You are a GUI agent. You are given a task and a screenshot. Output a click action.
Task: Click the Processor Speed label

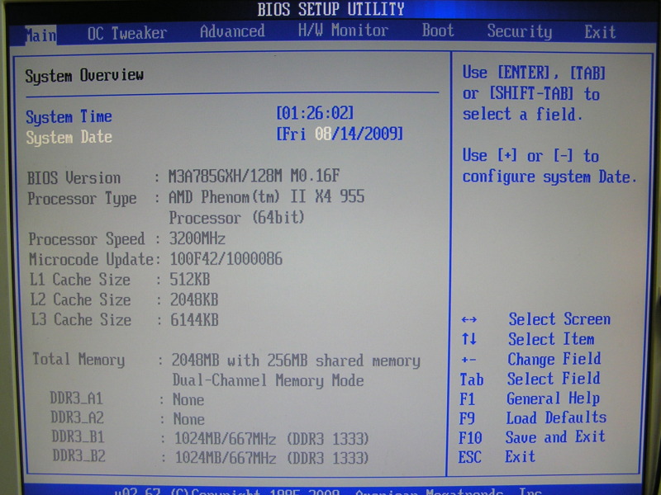coord(87,239)
